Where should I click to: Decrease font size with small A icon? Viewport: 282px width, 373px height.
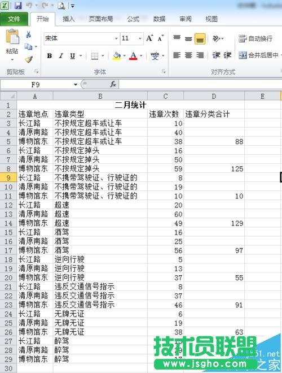[x=161, y=38]
